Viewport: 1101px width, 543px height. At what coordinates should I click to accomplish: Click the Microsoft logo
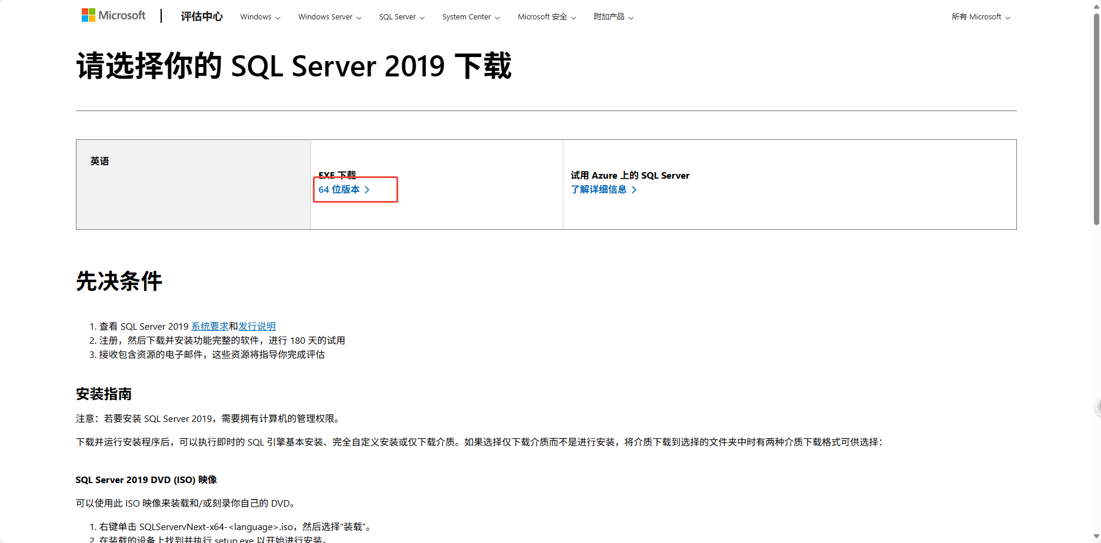[x=114, y=15]
